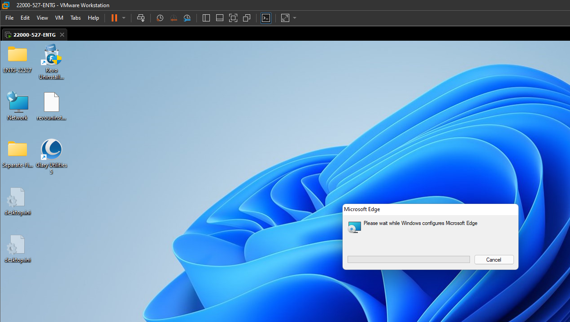Toggle the thumbnail bar view

point(220,18)
